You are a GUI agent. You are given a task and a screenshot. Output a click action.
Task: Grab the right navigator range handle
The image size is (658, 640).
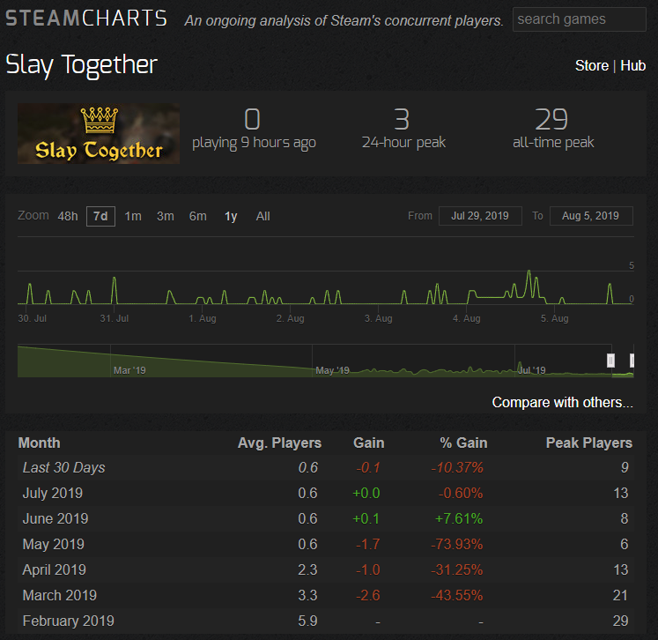point(632,361)
